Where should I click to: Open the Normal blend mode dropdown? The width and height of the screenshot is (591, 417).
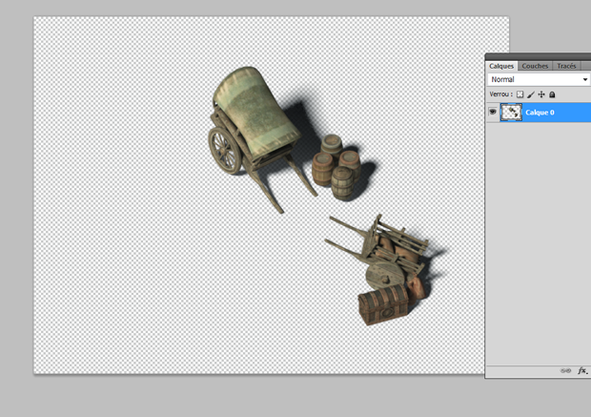(x=539, y=79)
